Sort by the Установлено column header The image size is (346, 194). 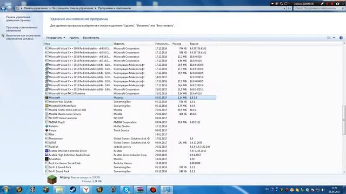pyautogui.click(x=162, y=44)
